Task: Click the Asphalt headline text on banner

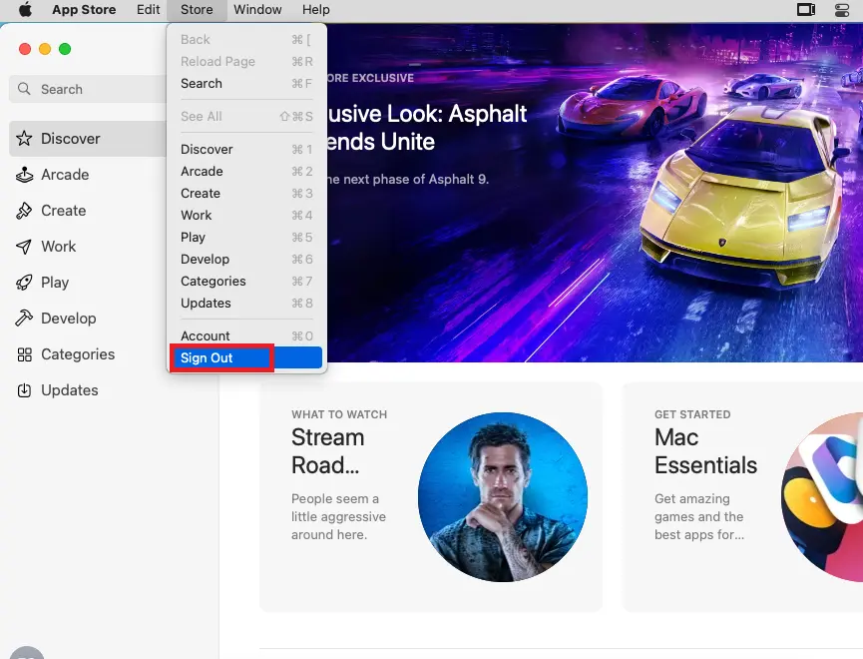Action: click(427, 128)
